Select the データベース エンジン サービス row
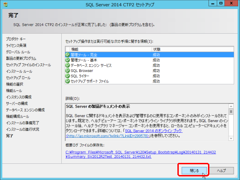This screenshot has height=180, width=240. pos(149,65)
